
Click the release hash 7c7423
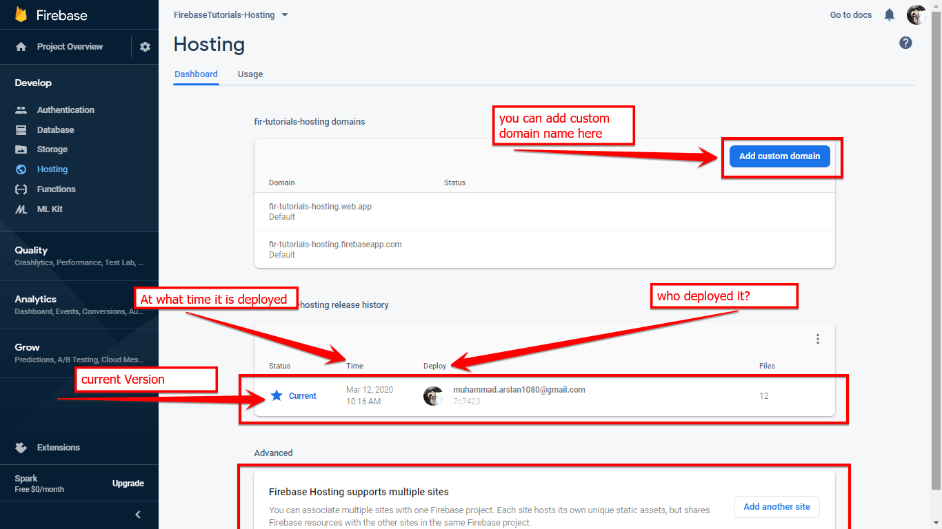pos(466,402)
